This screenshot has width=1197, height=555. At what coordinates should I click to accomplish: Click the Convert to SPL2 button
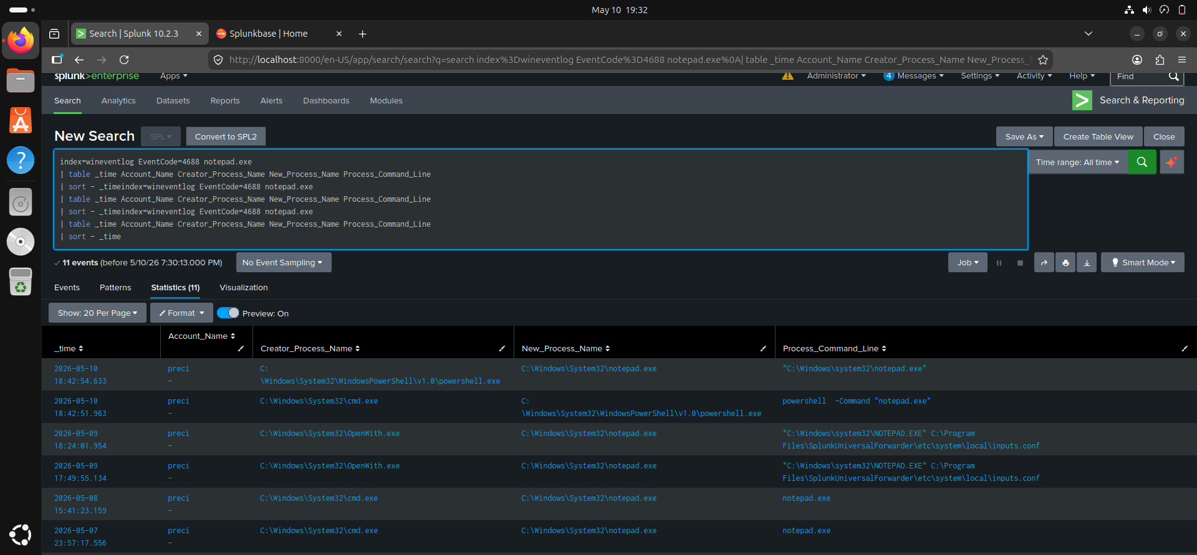(226, 136)
